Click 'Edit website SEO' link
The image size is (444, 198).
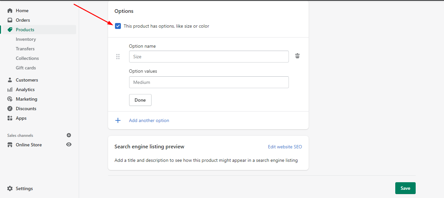pos(285,147)
